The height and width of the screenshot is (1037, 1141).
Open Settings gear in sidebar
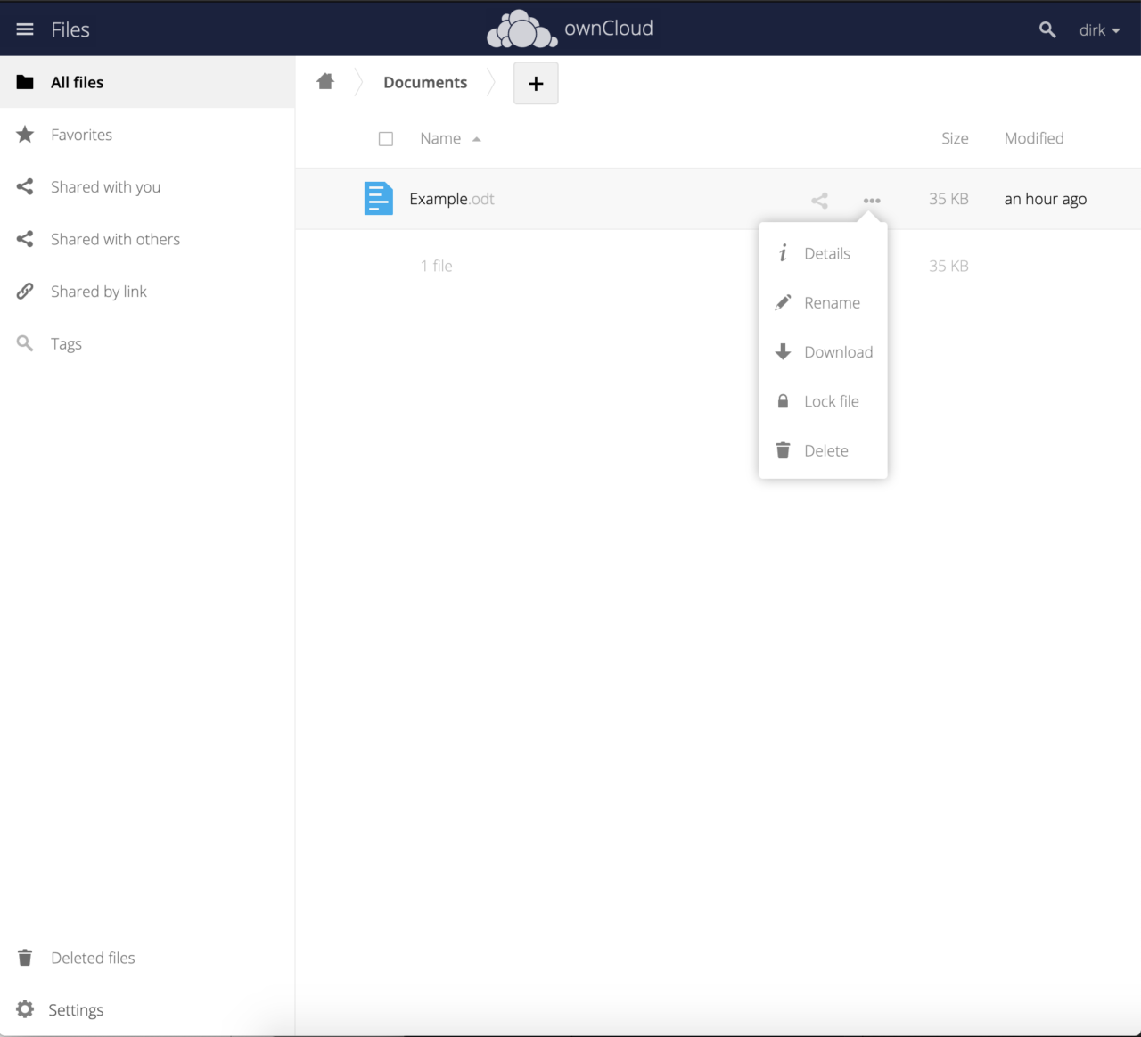[x=25, y=1009]
